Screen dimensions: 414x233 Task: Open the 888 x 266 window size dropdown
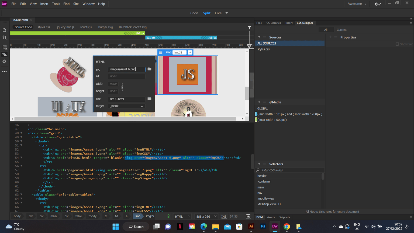[x=206, y=216]
